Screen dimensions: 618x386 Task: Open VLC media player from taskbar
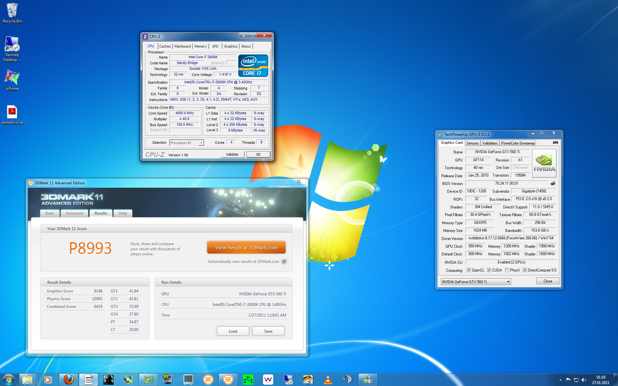(x=328, y=380)
